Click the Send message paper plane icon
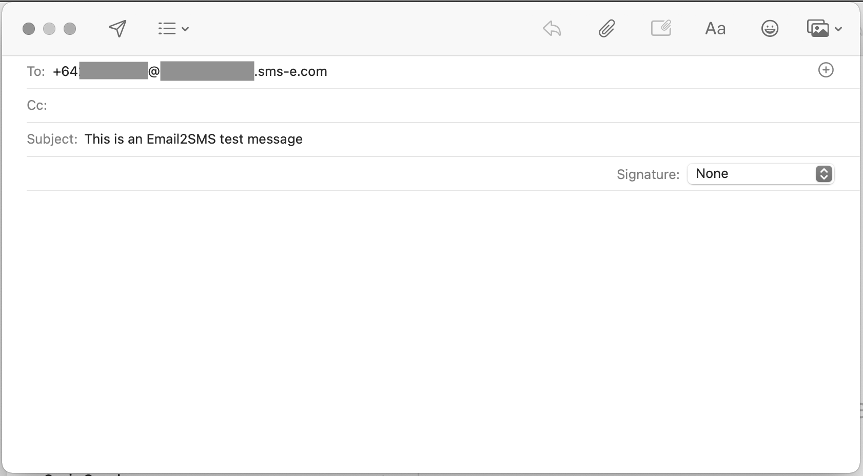Image resolution: width=863 pixels, height=476 pixels. pos(117,29)
